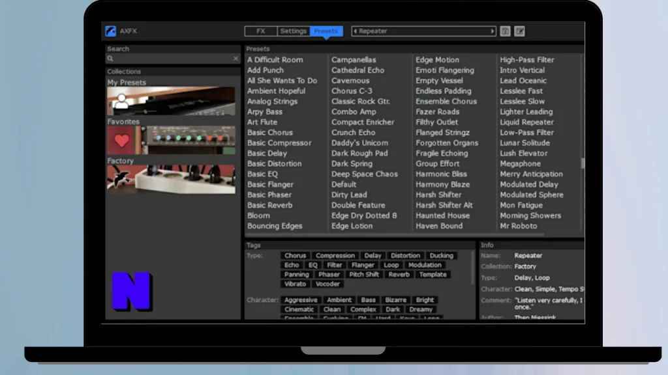Select the Vocoder type tag
This screenshot has height=375, width=668.
point(327,284)
